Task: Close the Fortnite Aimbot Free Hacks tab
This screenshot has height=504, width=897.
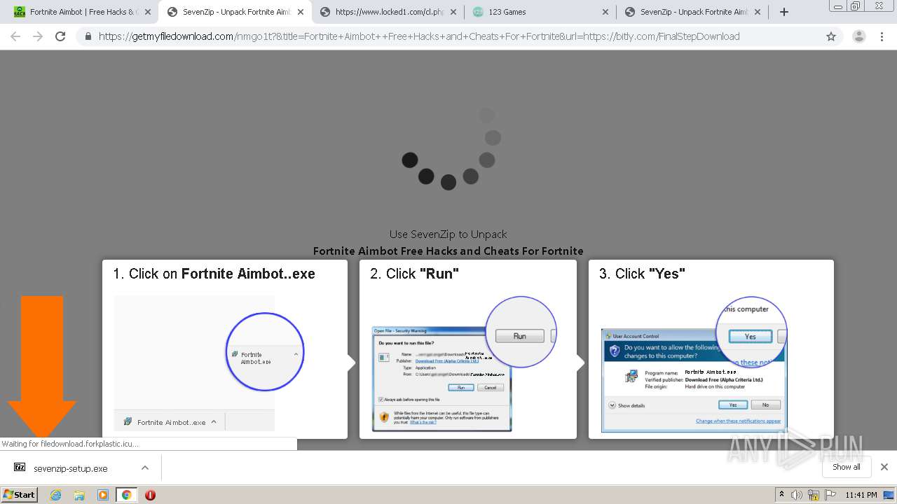Action: pyautogui.click(x=147, y=12)
